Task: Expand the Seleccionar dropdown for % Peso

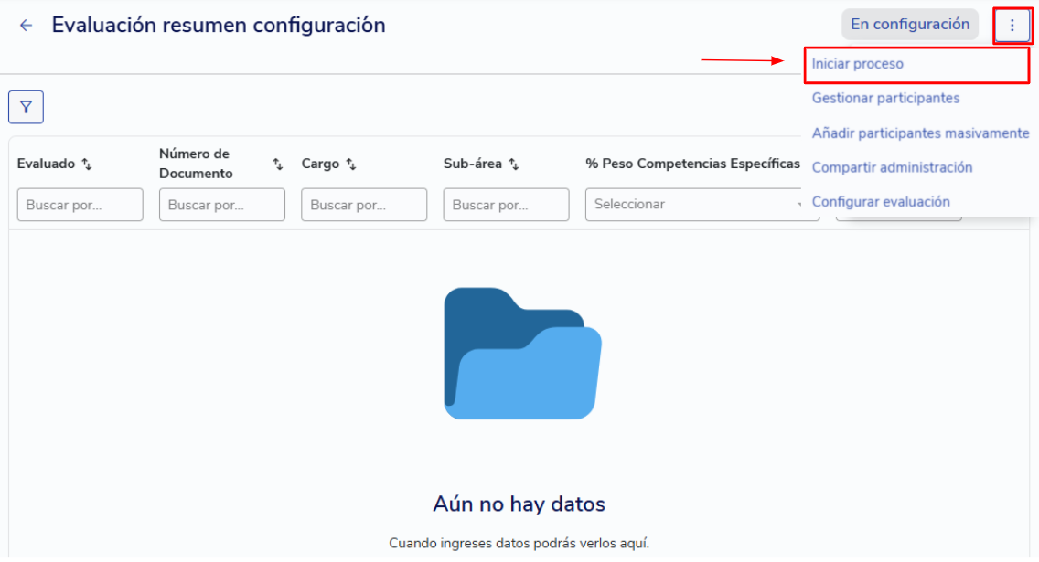Action: (x=695, y=205)
